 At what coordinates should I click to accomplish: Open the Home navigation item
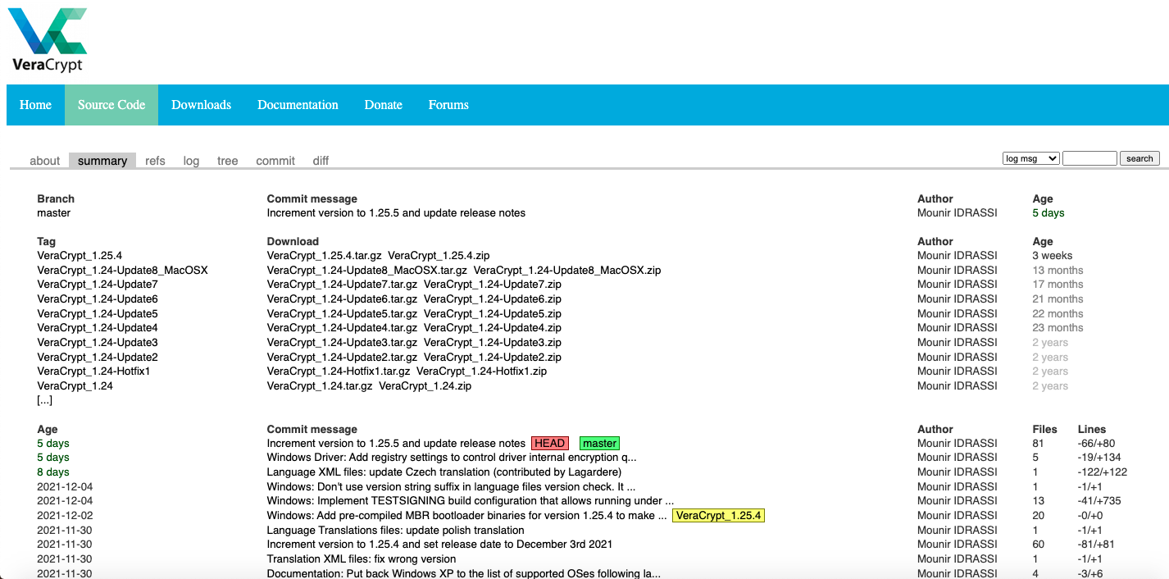35,105
